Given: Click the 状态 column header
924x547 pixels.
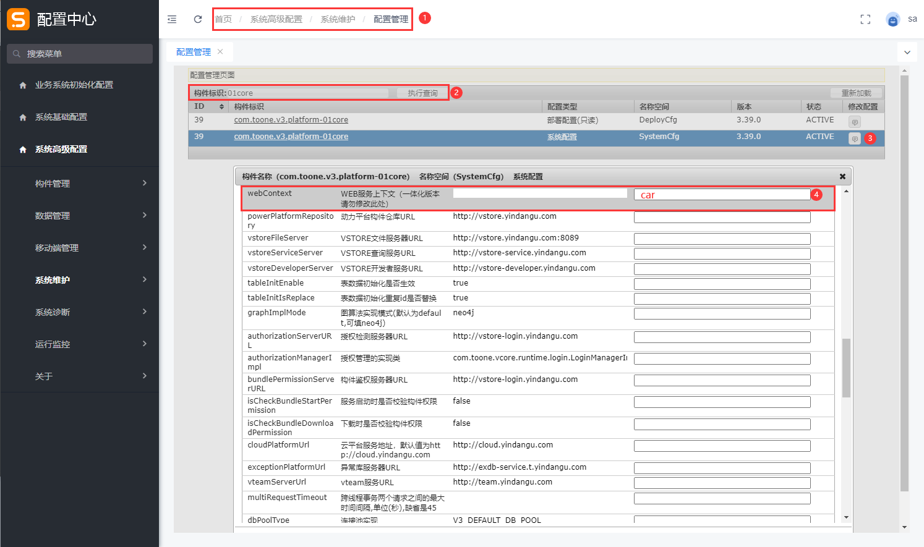Looking at the screenshot, I should point(821,106).
